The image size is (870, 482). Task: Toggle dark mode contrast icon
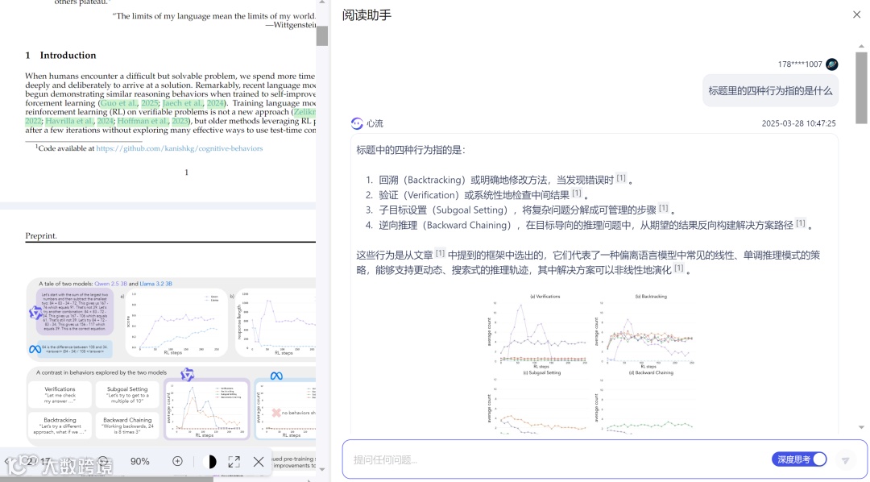[210, 462]
